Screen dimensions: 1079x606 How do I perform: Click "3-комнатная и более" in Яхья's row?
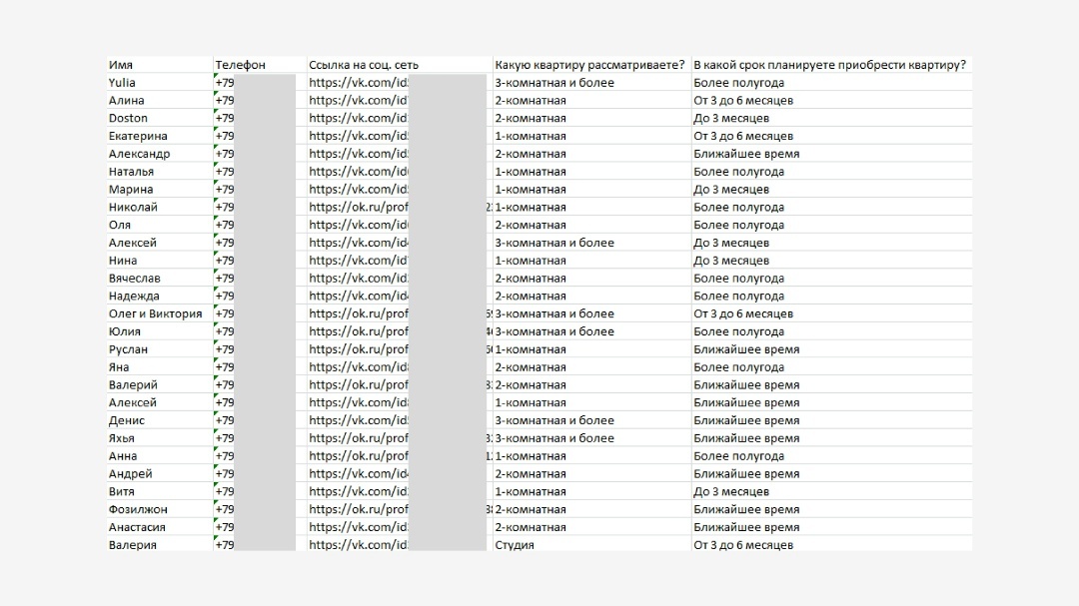click(554, 438)
